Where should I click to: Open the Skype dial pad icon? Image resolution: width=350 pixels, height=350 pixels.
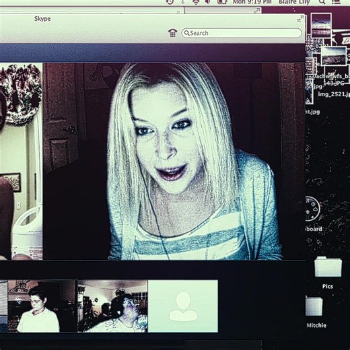[172, 33]
